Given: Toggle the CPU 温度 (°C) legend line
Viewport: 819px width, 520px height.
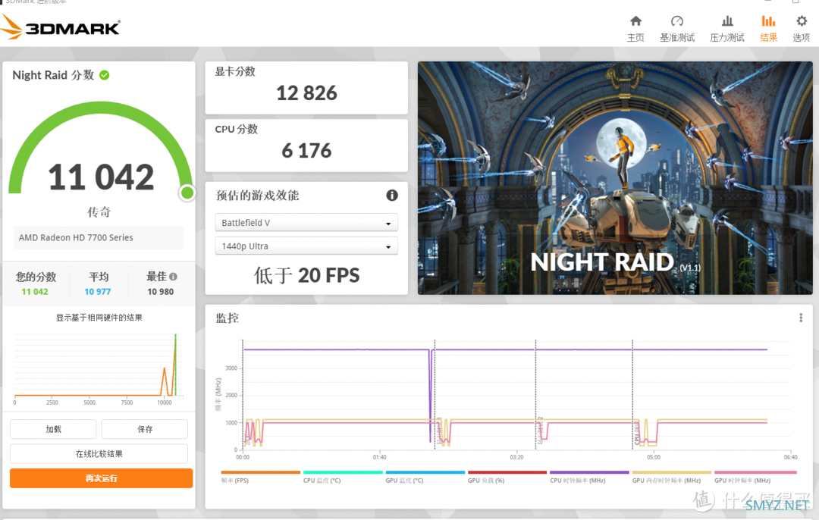Looking at the screenshot, I should (x=343, y=478).
